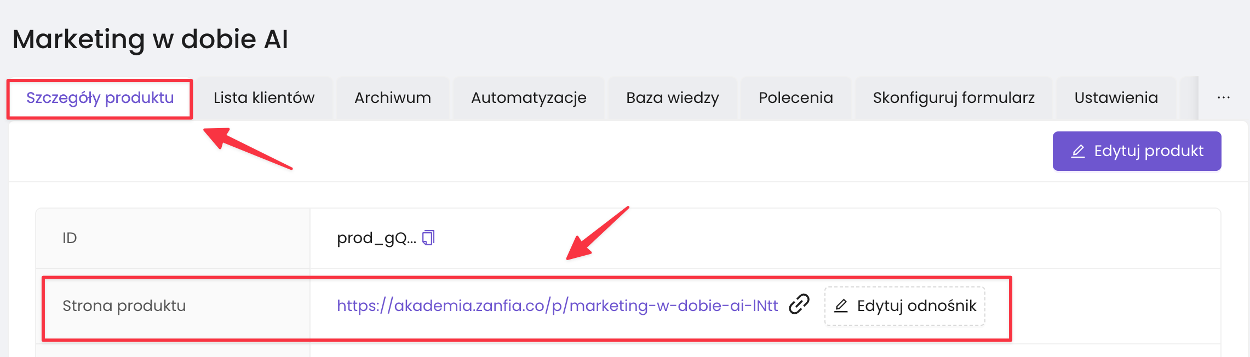Viewport: 1250px width, 357px height.
Task: Click the ID row label
Action: [x=70, y=238]
